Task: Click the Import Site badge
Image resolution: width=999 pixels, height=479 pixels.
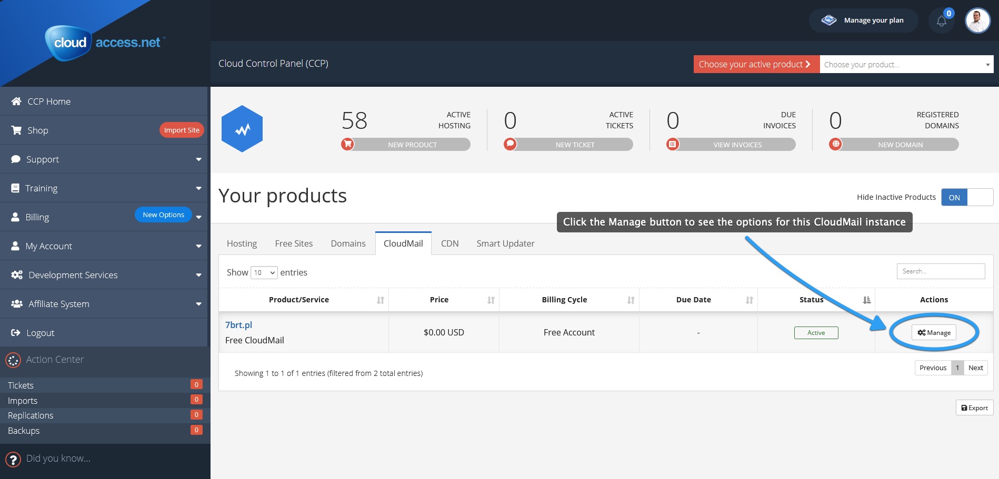Action: (182, 130)
